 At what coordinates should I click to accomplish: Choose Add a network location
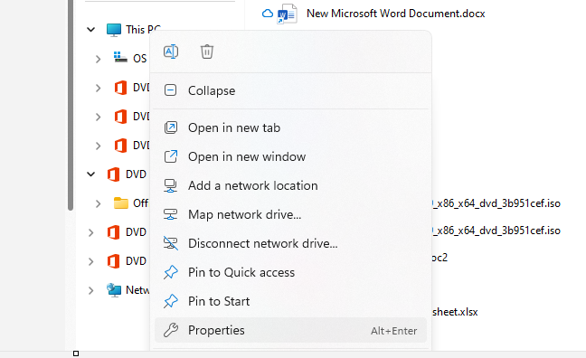tap(290, 185)
